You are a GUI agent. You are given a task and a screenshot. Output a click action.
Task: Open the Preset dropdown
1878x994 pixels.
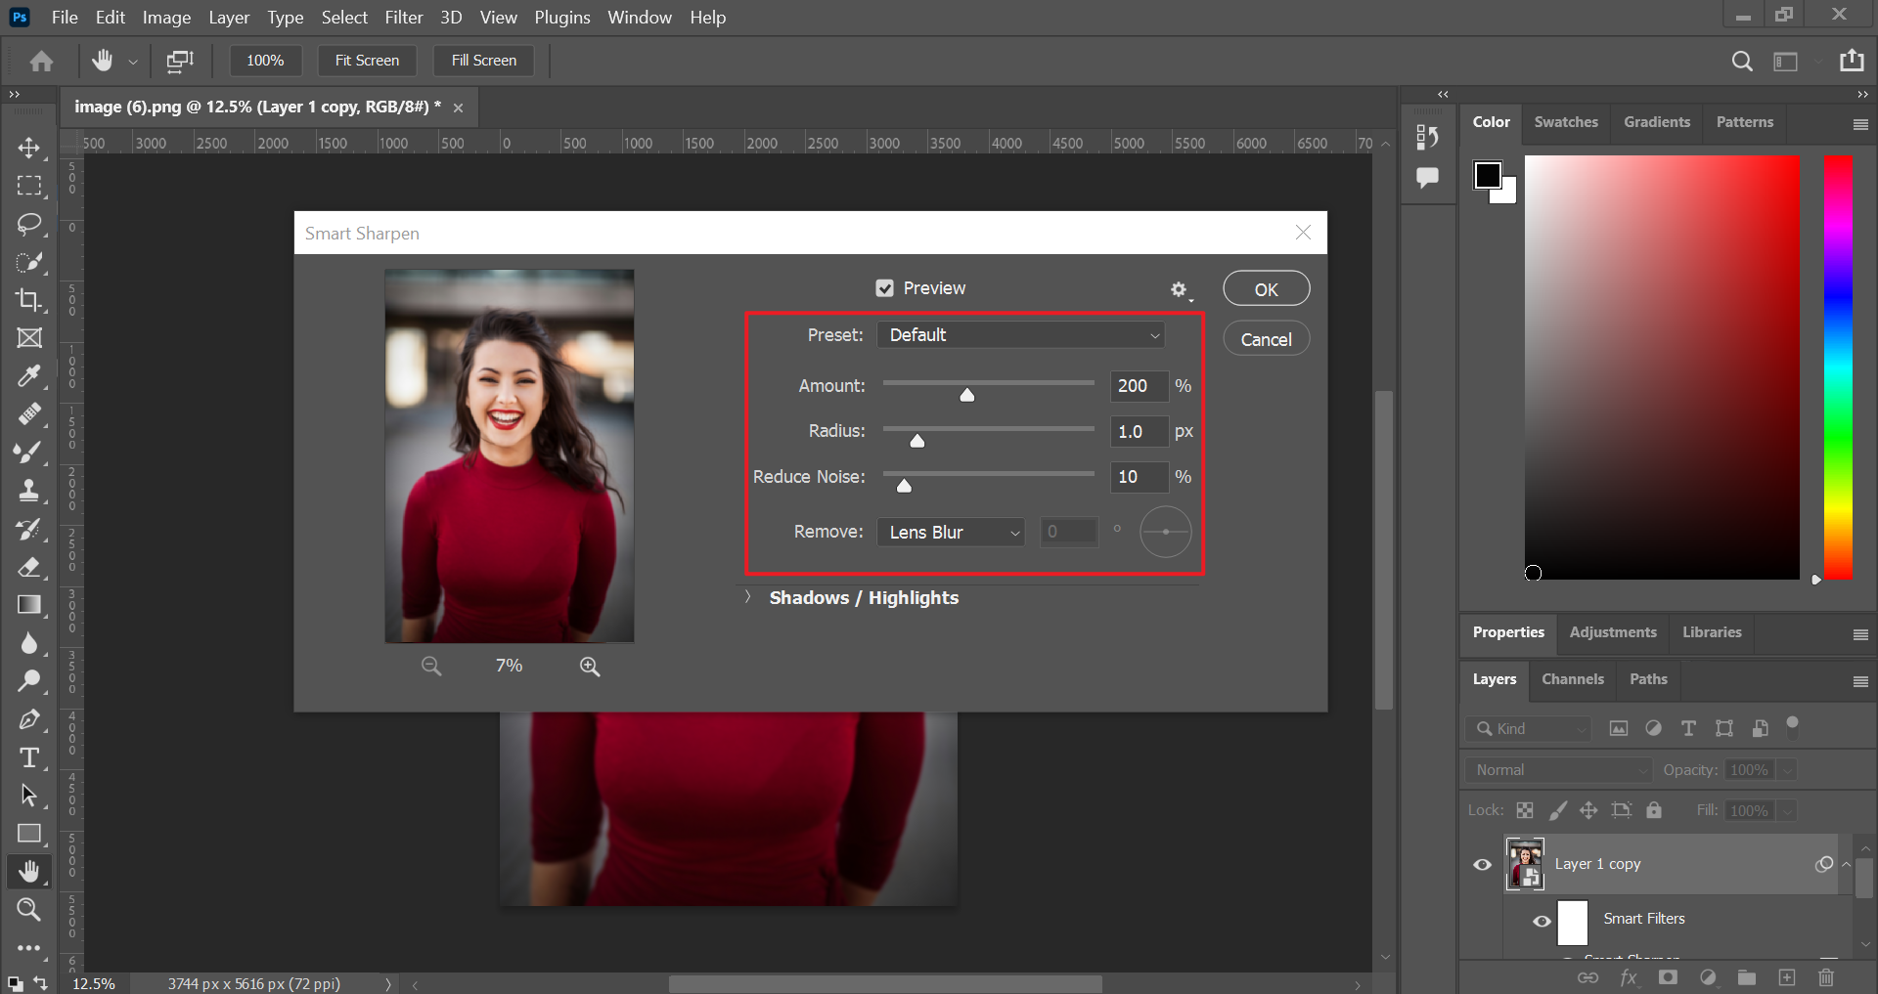(1020, 335)
